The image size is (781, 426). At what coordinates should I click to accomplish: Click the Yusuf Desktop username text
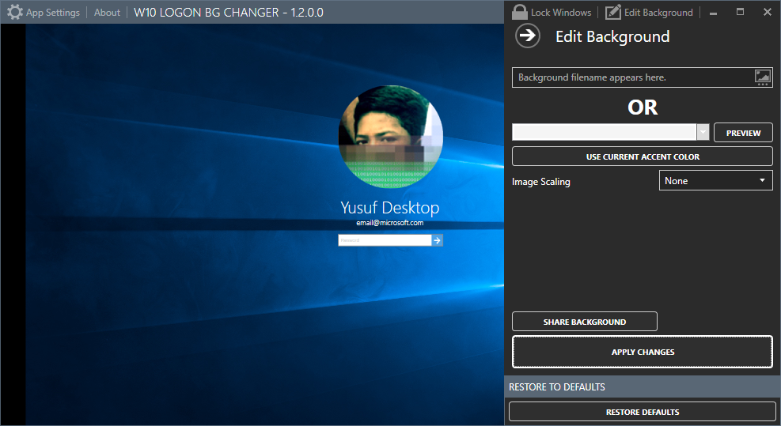[x=390, y=207]
